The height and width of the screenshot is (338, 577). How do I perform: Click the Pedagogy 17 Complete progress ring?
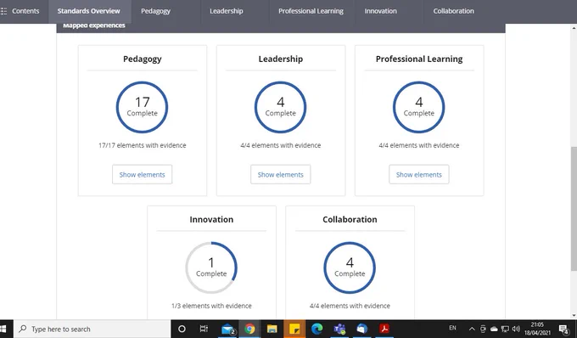tap(142, 107)
